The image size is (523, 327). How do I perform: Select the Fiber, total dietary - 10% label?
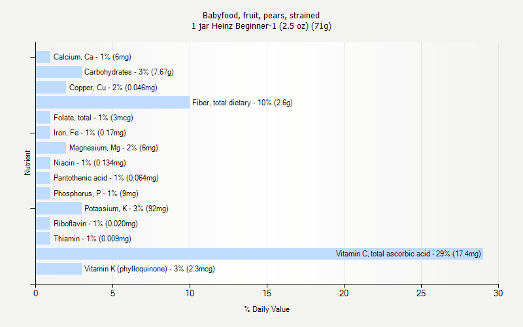pos(242,103)
